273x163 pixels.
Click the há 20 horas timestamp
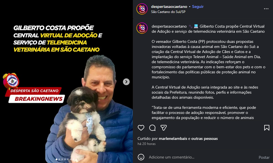(146, 144)
